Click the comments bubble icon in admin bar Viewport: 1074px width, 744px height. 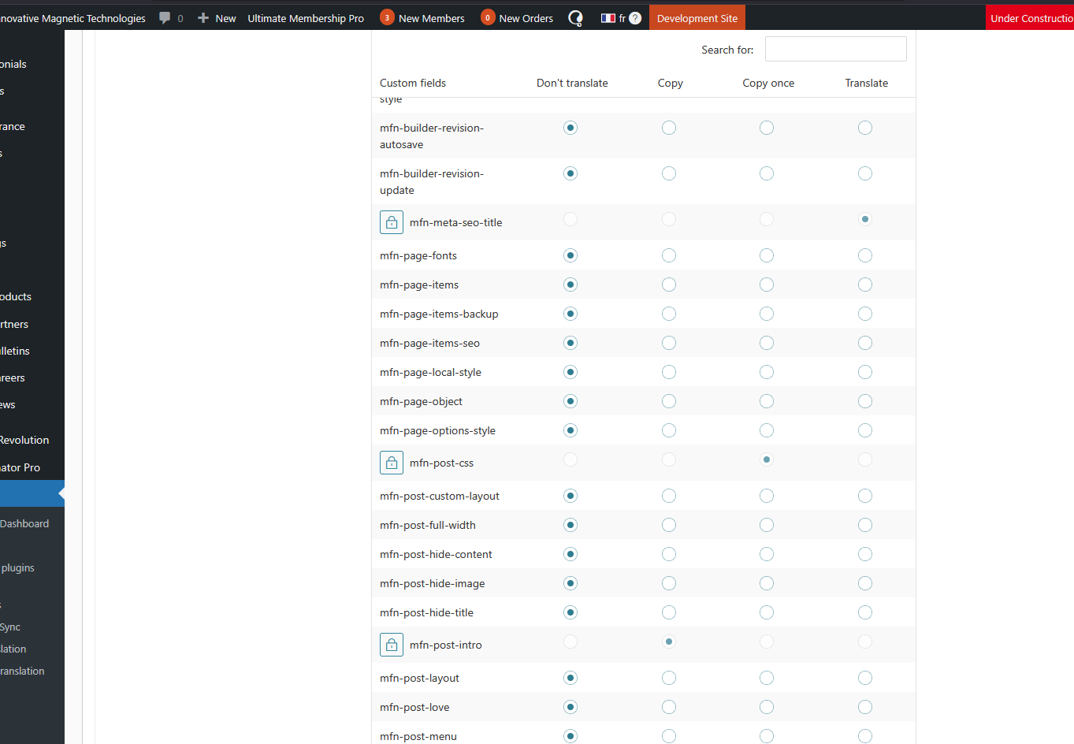click(x=165, y=18)
